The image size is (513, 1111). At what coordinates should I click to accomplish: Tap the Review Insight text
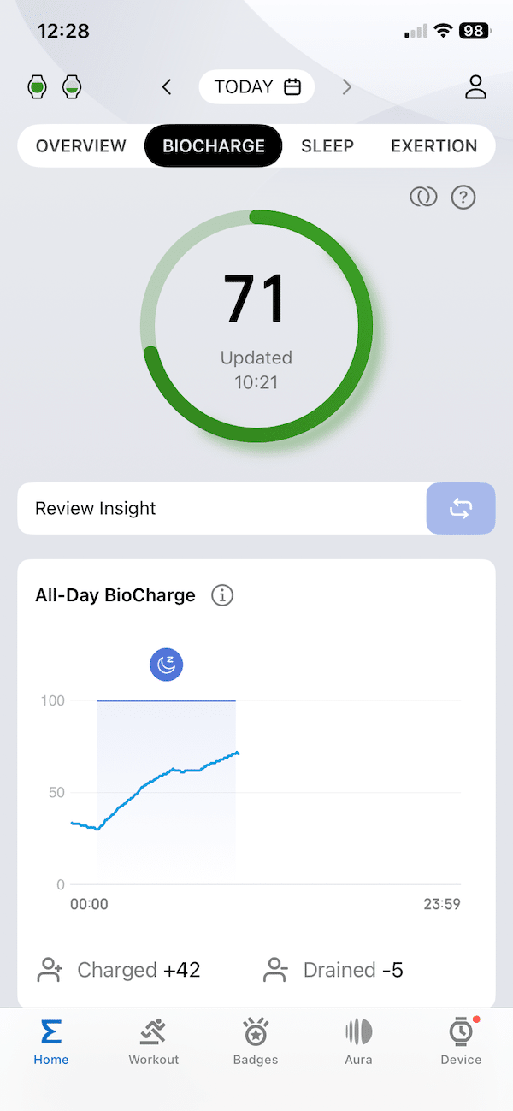pyautogui.click(x=96, y=509)
